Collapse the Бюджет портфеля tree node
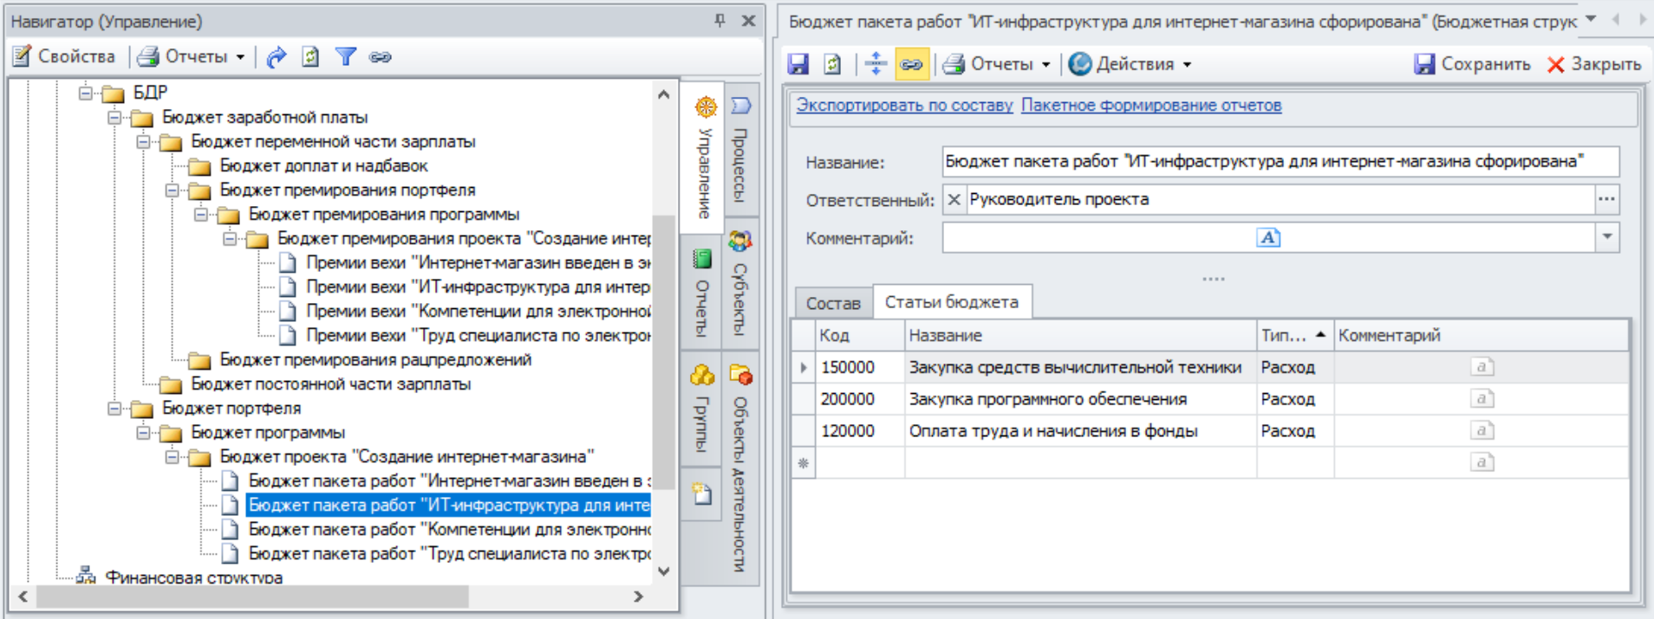 [114, 409]
